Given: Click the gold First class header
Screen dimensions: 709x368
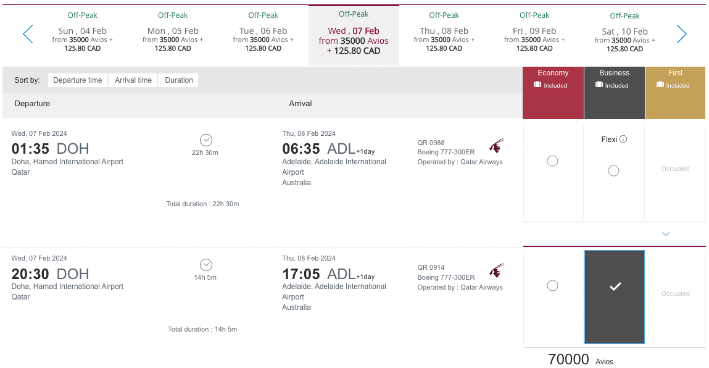Looking at the screenshot, I should tap(675, 93).
